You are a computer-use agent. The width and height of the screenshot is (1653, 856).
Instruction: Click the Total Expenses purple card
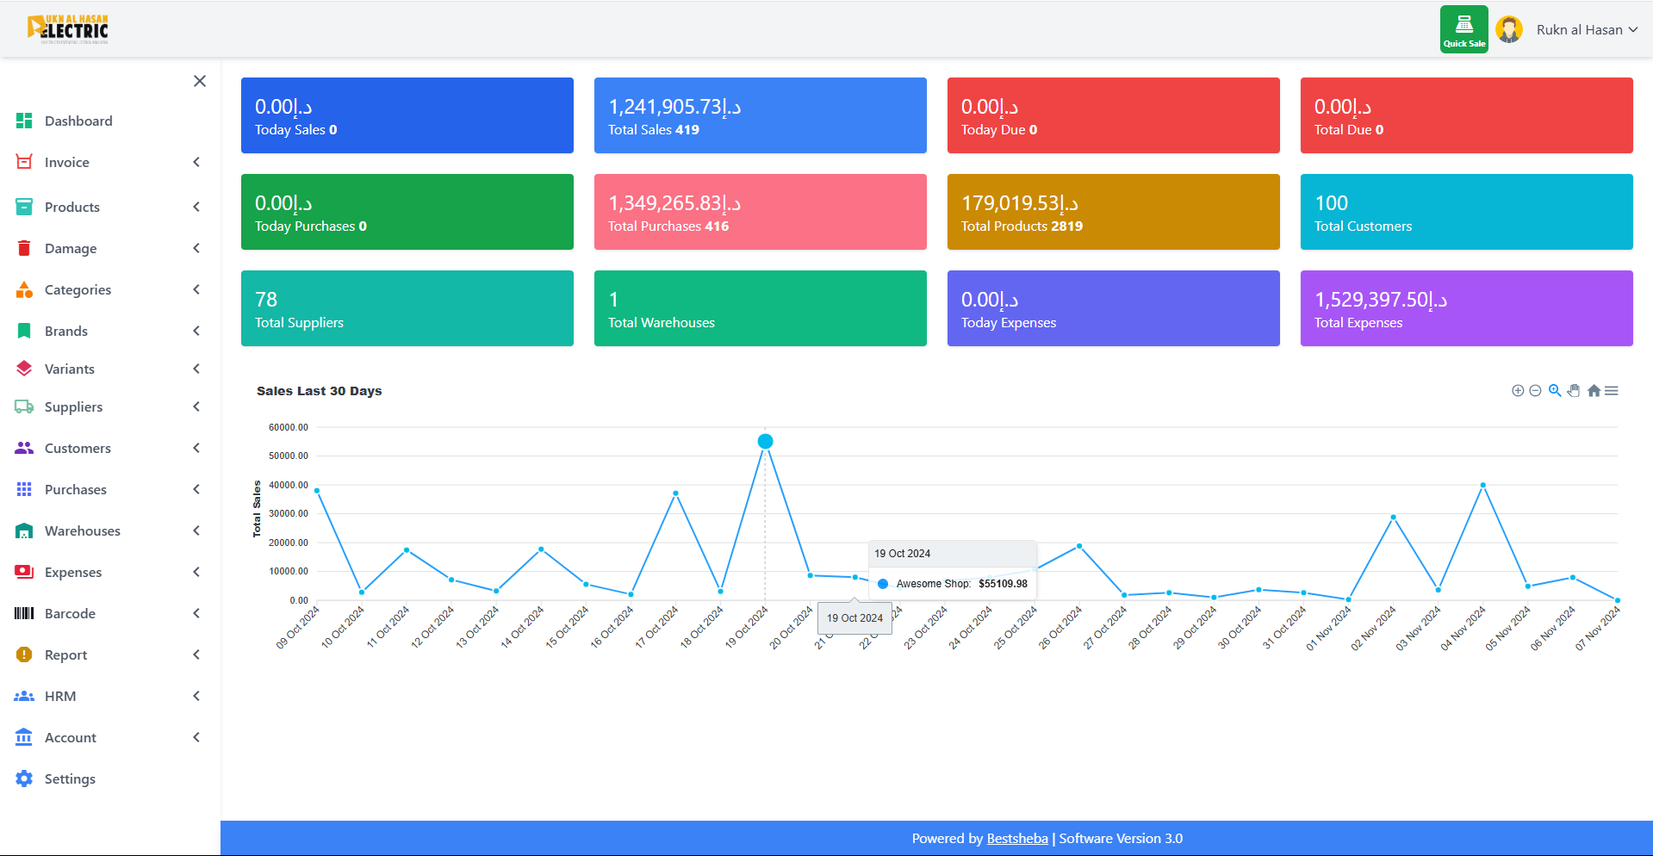[1466, 308]
